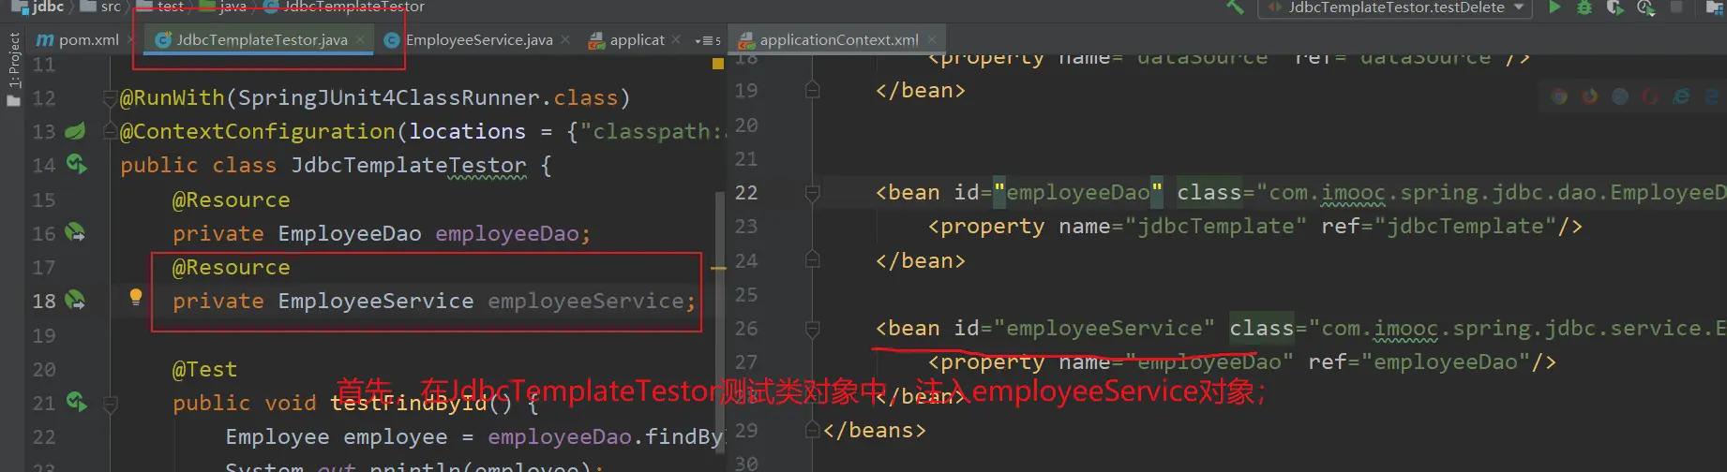Screen dimensions: 1727x472
Task: Click jdbc in the navigation breadcrumb
Action: click(39, 7)
